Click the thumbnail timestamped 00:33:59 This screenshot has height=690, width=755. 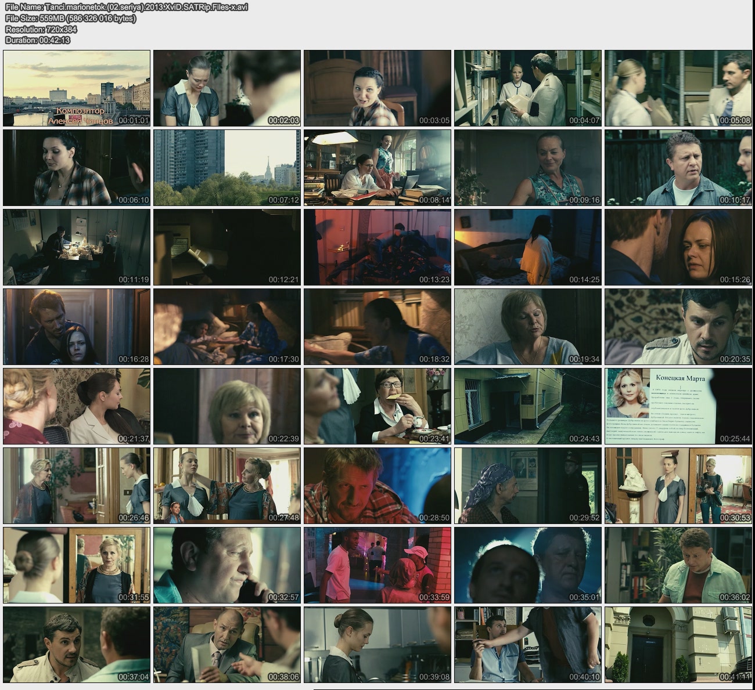[x=377, y=565]
